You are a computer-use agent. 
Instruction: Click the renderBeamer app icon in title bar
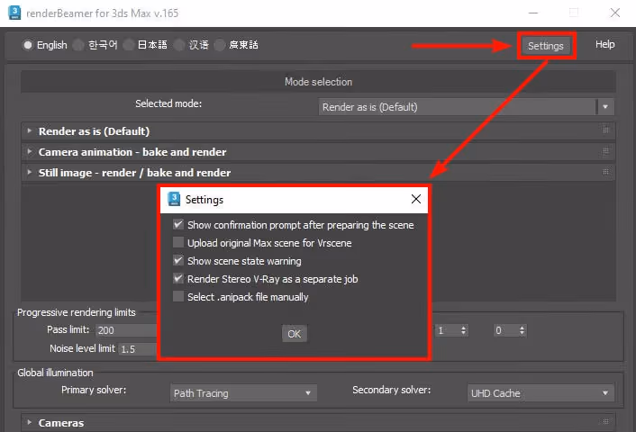click(14, 13)
